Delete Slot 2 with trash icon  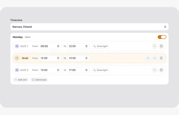pyautogui.click(x=161, y=70)
